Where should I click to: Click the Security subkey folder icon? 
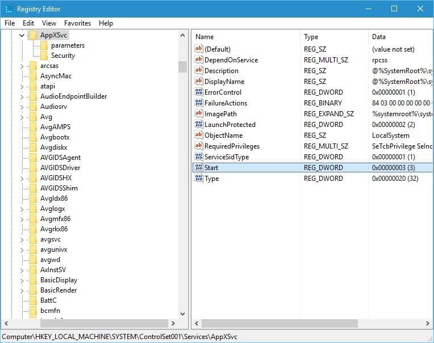click(x=44, y=56)
